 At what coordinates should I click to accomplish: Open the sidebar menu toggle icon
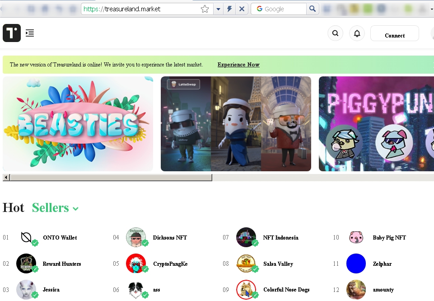tap(30, 33)
